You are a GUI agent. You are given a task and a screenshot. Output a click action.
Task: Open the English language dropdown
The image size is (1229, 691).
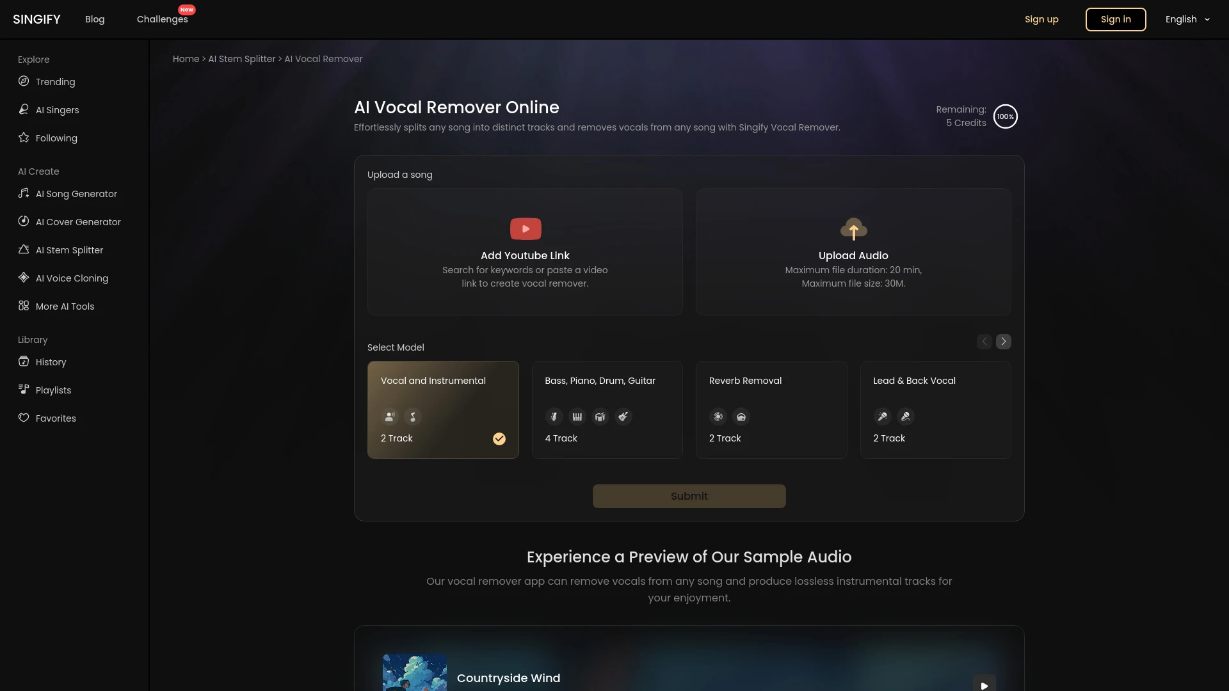coord(1186,19)
